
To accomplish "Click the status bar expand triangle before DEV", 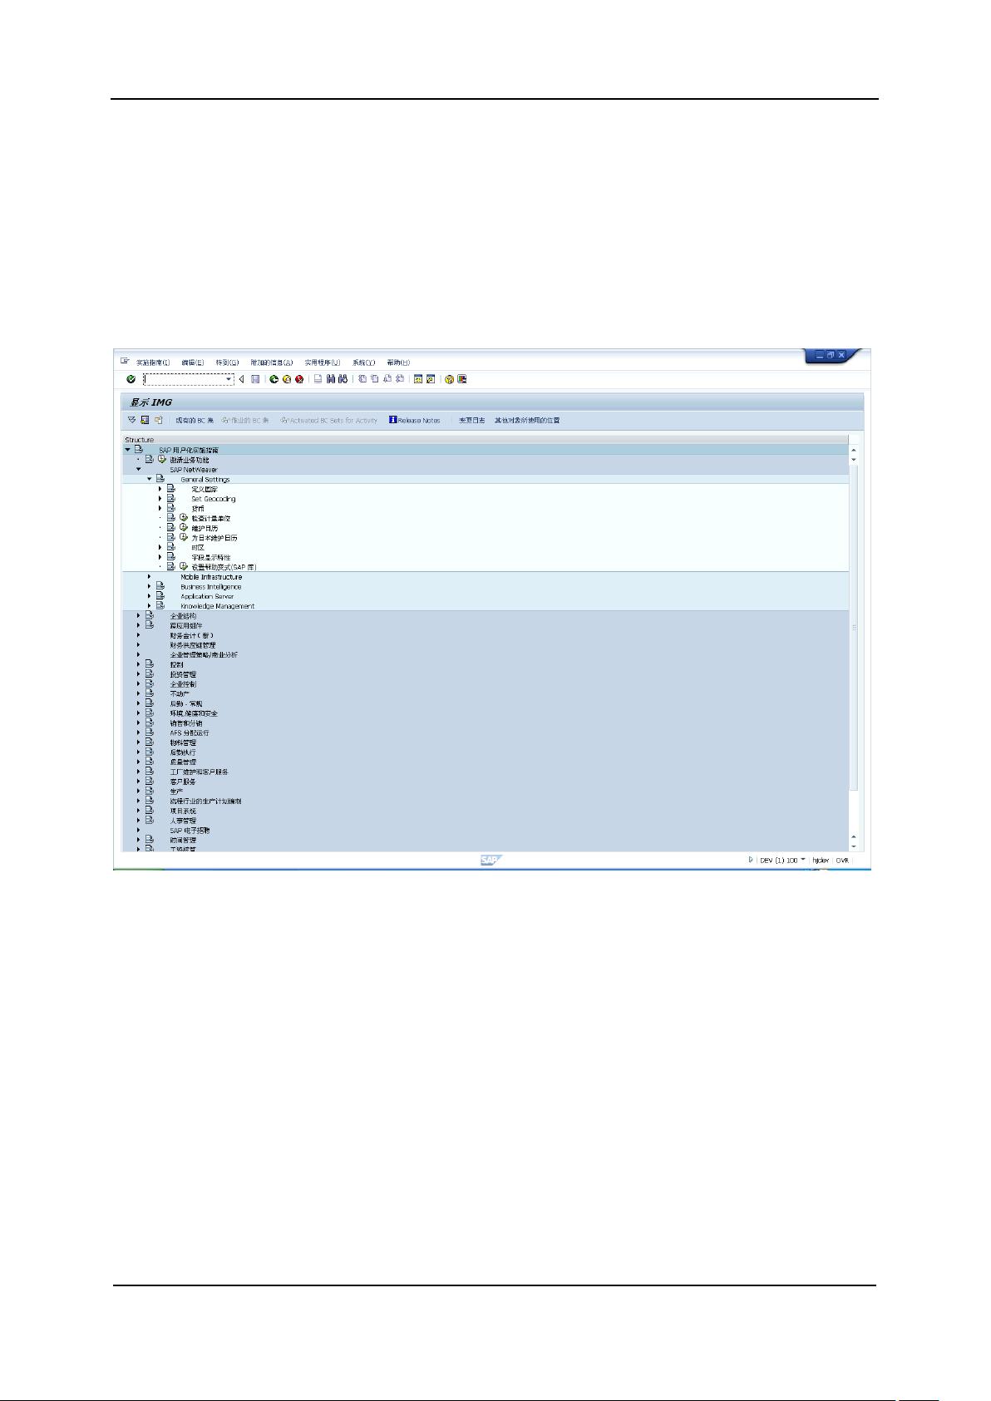I will pyautogui.click(x=751, y=860).
